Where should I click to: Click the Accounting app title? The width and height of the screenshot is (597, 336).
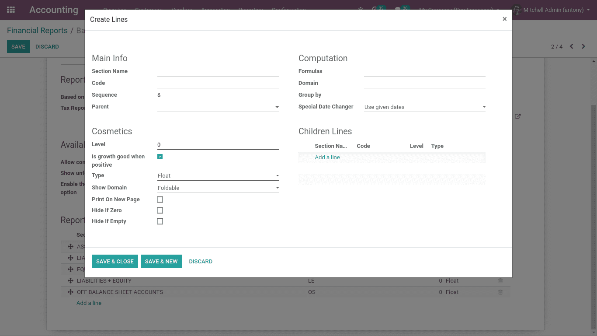(54, 10)
